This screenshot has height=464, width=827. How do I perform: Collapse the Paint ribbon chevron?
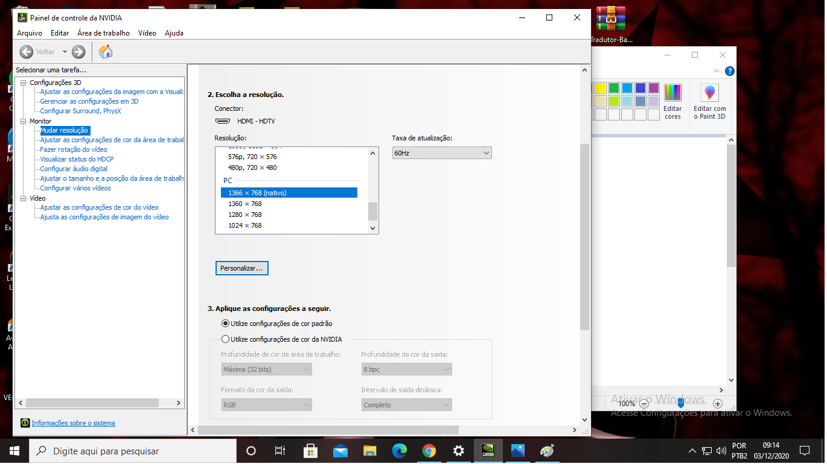pos(717,71)
